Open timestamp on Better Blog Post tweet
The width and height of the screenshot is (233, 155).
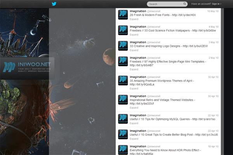click(213, 131)
